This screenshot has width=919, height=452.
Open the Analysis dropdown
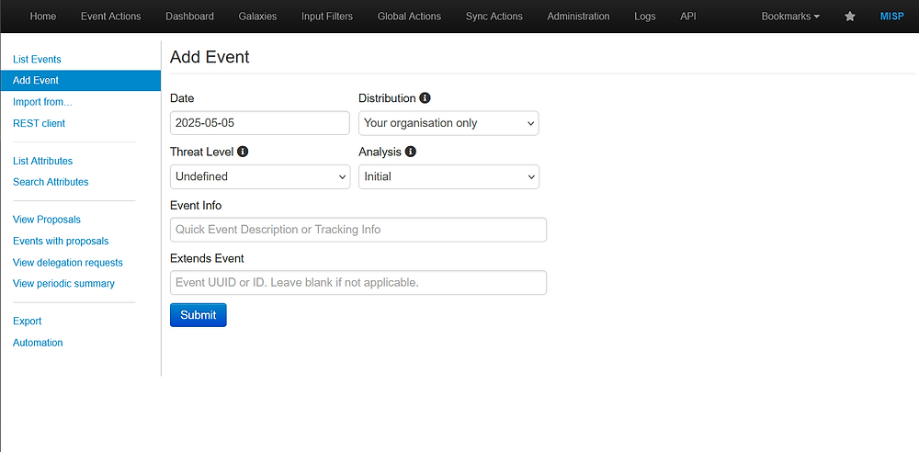tap(448, 176)
